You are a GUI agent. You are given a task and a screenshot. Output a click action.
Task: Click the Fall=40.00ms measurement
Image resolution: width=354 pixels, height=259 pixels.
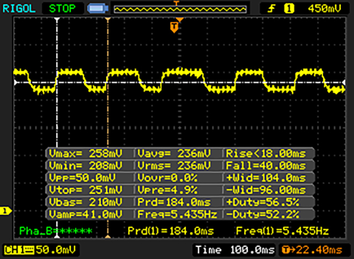[265, 165]
